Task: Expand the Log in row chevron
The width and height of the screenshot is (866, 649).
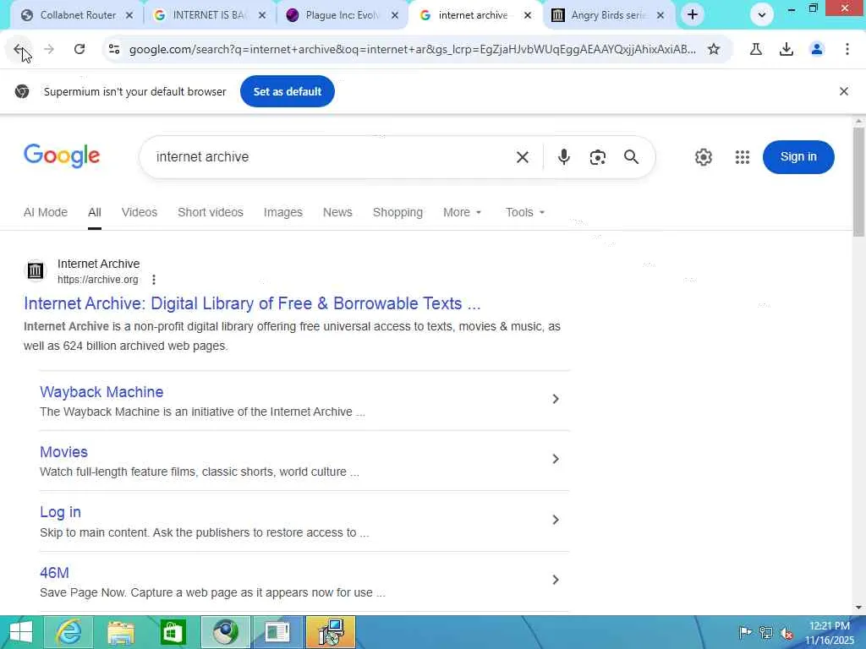Action: (x=556, y=520)
